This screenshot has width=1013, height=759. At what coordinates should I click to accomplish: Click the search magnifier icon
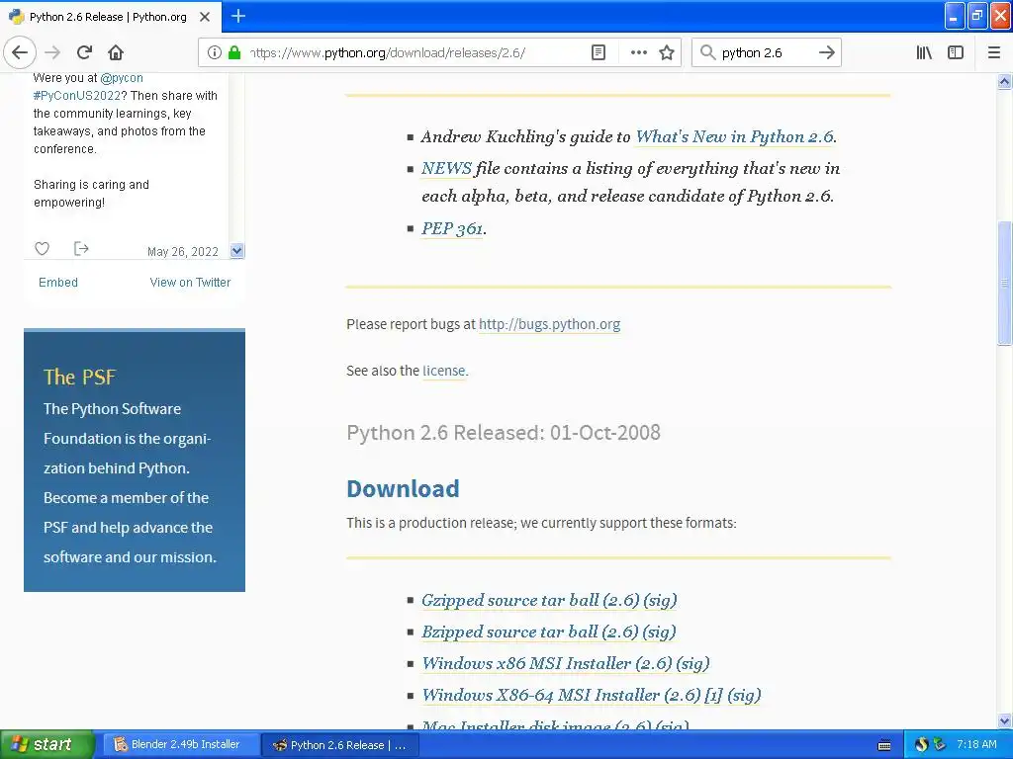[707, 52]
